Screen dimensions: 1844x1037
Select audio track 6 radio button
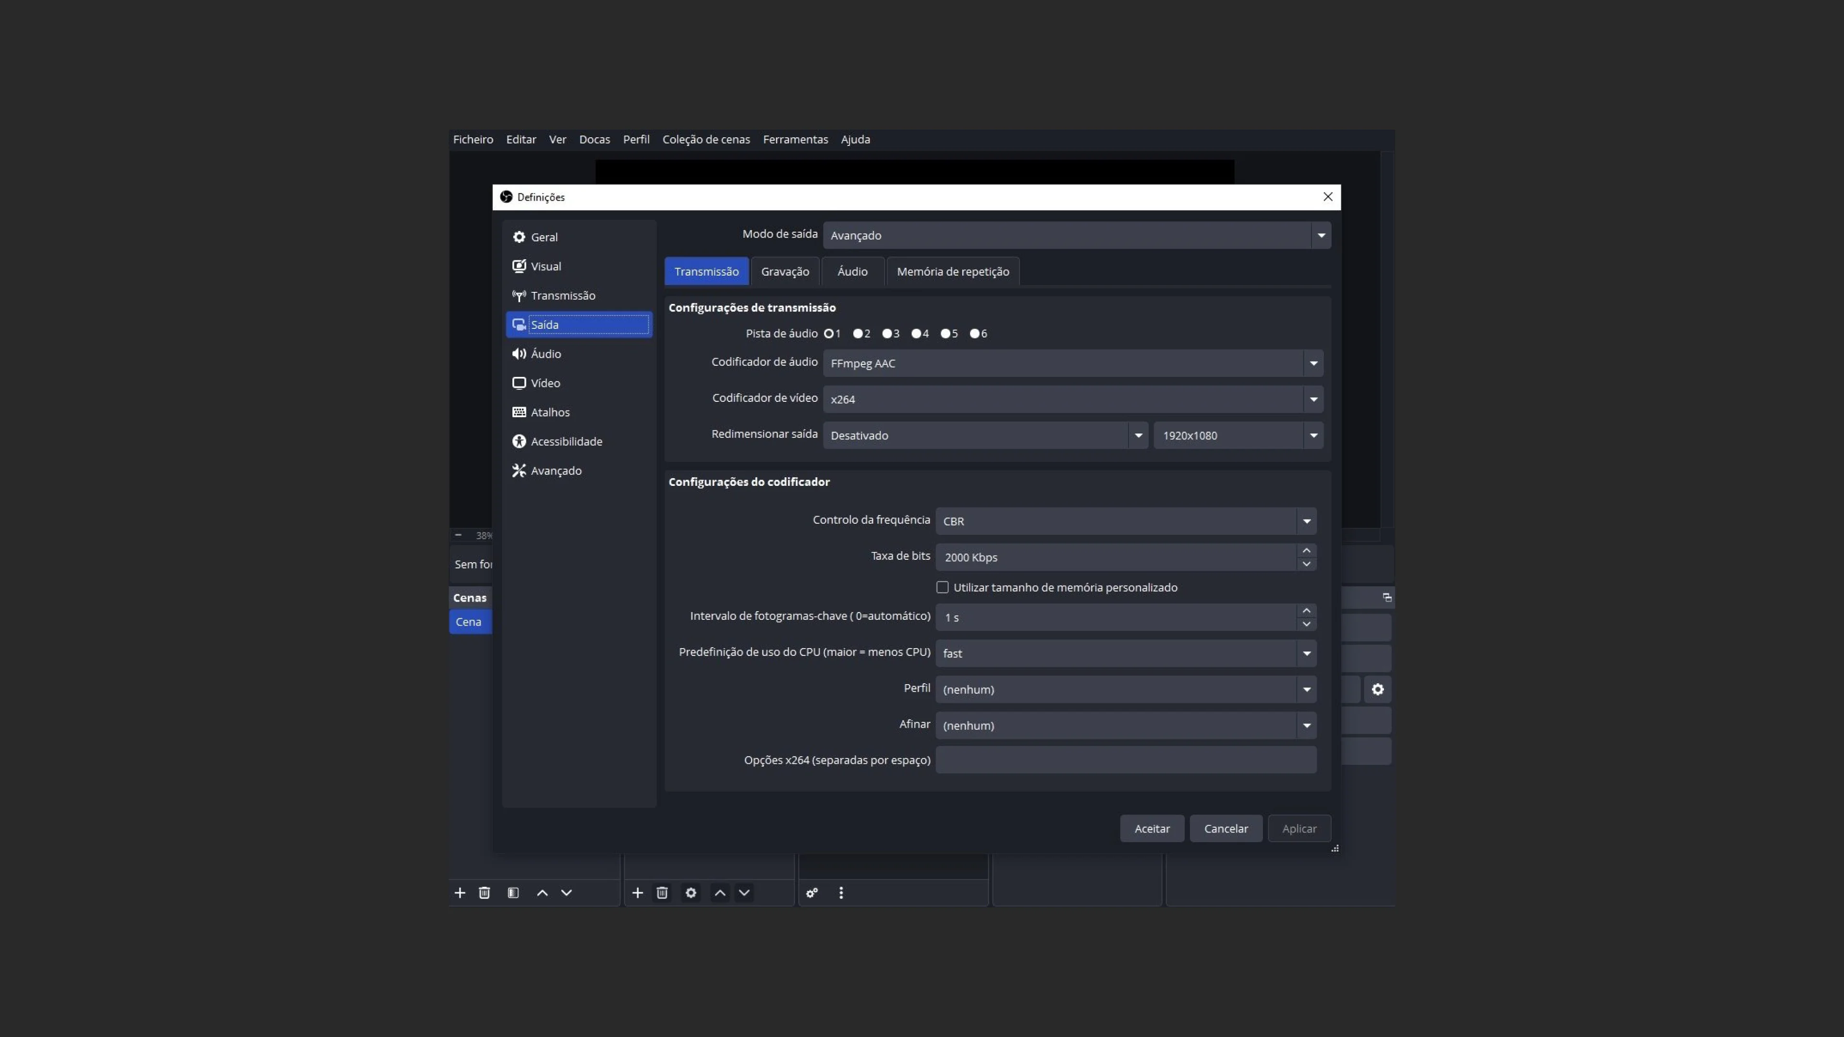click(x=974, y=334)
